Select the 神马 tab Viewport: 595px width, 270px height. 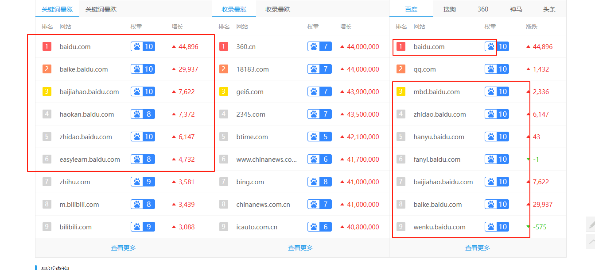[516, 9]
